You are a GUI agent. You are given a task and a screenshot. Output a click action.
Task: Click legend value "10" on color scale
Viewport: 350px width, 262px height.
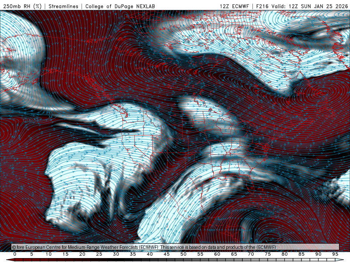[x=49, y=254]
